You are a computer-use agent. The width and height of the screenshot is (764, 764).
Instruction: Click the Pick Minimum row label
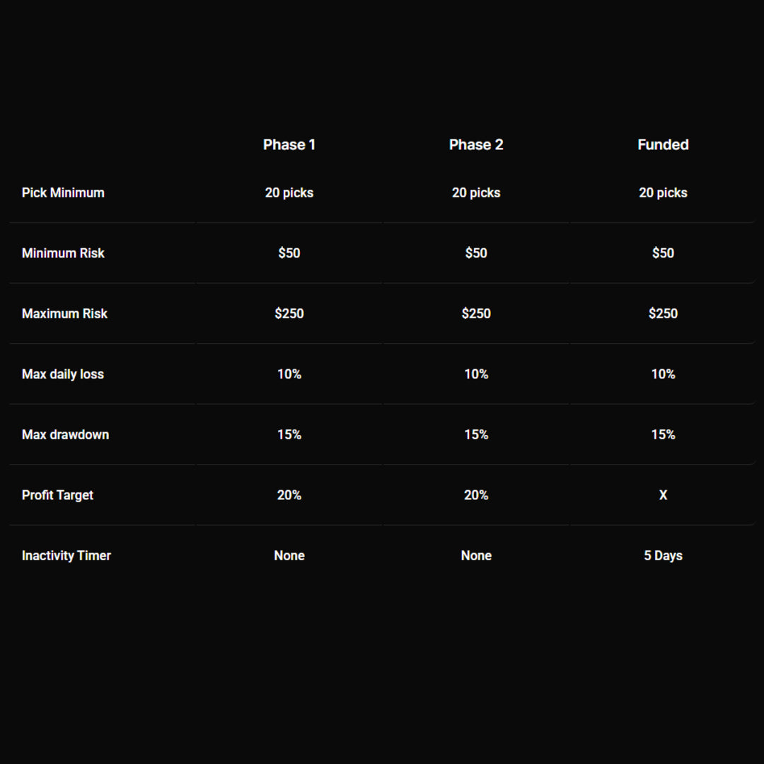pyautogui.click(x=63, y=193)
